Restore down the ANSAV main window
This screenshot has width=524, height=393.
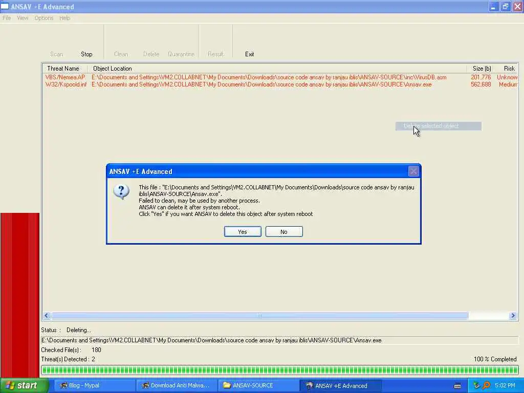tap(505, 7)
